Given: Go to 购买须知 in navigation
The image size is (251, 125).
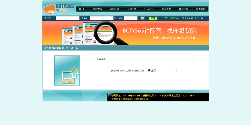Looking at the screenshot, I should coord(166,9).
